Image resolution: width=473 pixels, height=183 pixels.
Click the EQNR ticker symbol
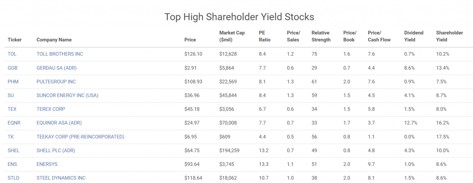[14, 123]
